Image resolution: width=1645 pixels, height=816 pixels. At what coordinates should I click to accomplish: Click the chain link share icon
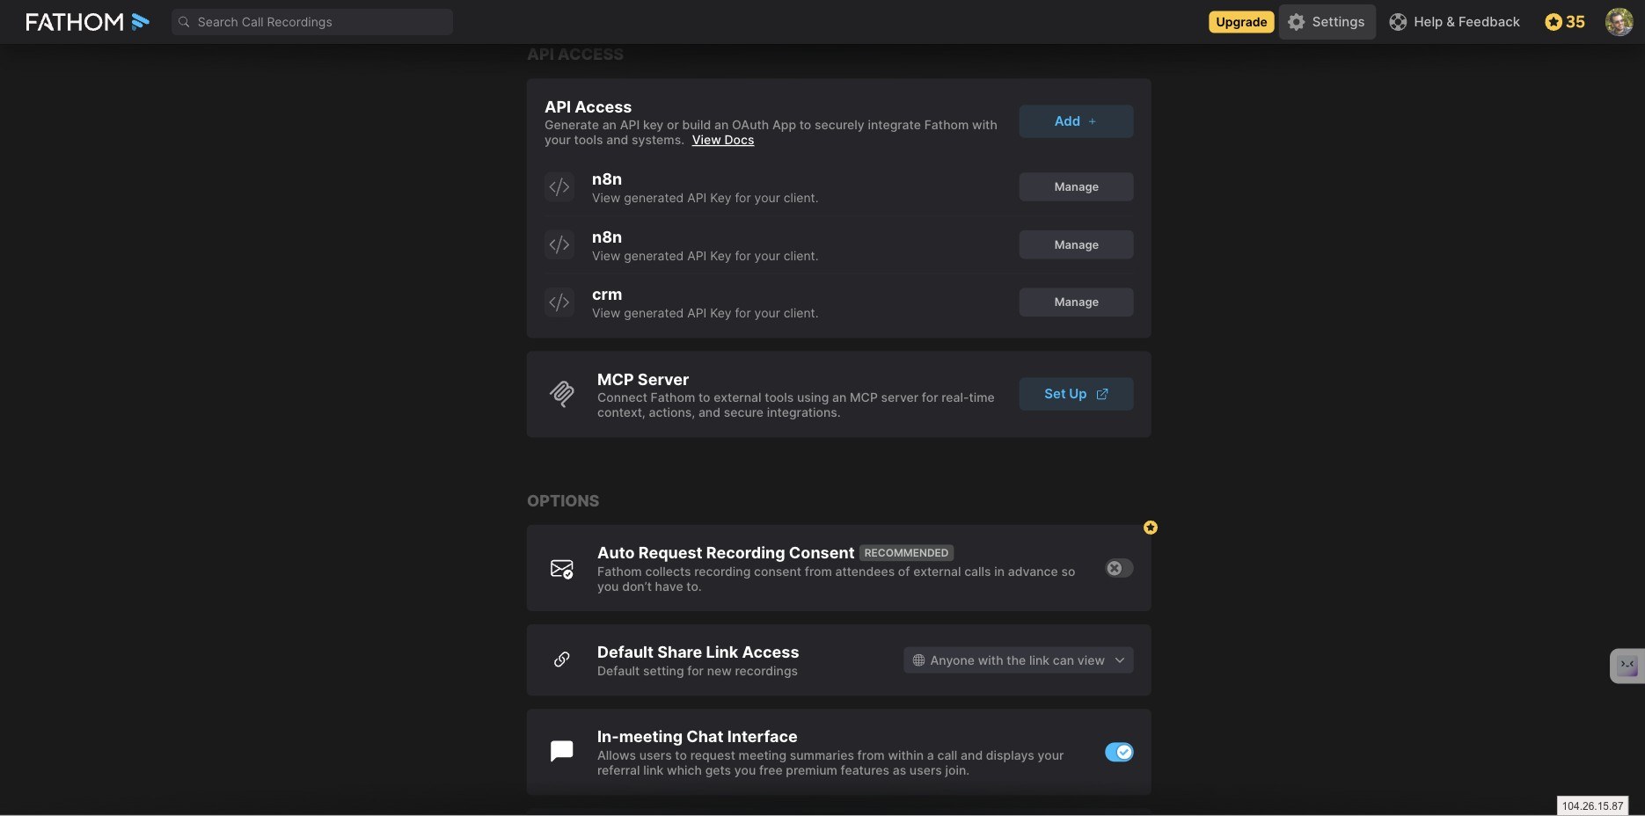coord(562,659)
